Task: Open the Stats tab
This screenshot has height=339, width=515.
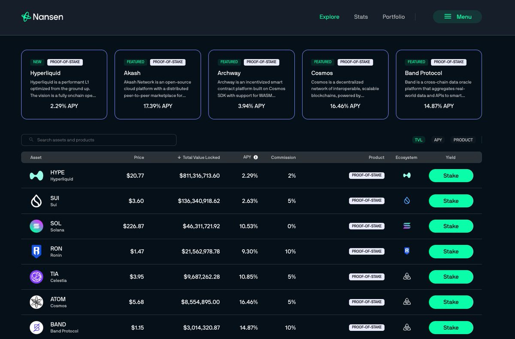Action: [361, 17]
